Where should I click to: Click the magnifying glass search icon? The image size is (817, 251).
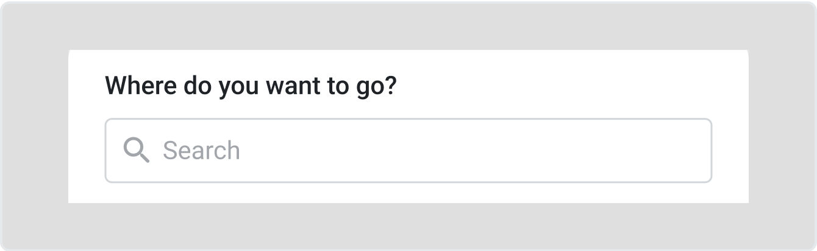136,150
